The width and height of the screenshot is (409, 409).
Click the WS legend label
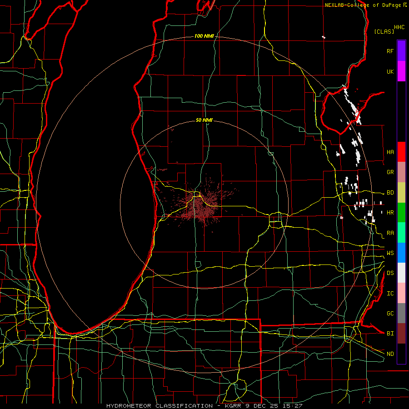click(390, 253)
